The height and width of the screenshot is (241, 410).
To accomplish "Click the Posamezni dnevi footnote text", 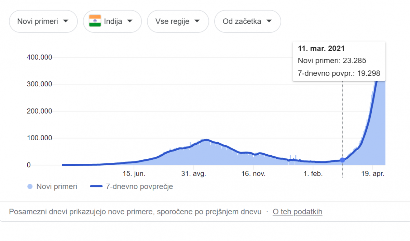I will [135, 212].
